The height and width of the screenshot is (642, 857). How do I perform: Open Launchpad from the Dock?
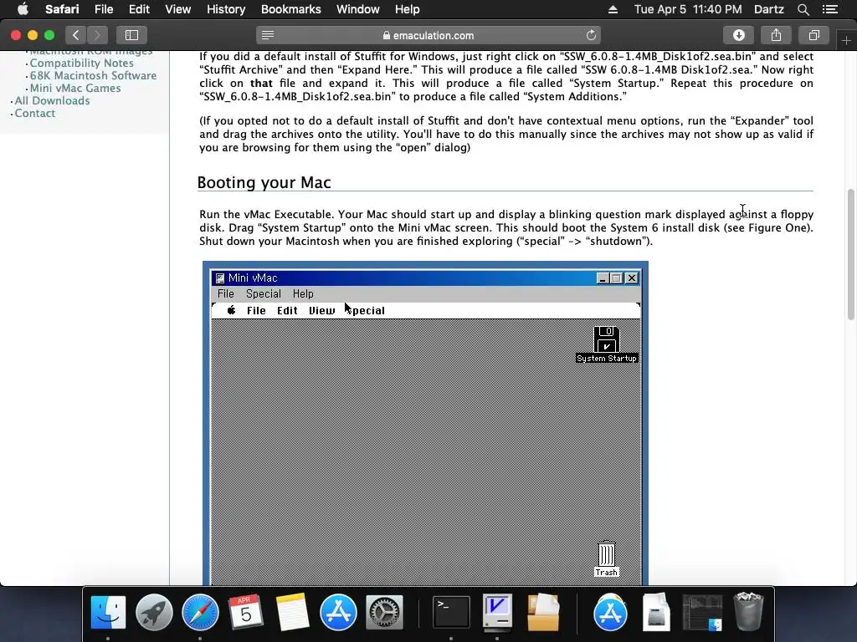click(x=154, y=612)
